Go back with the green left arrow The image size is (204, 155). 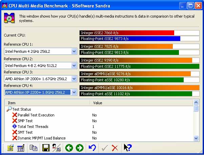(69, 148)
